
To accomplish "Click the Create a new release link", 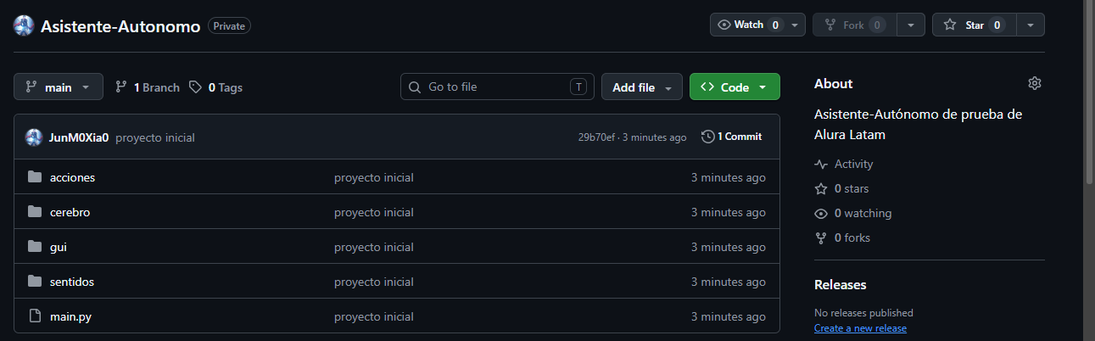I will tap(860, 328).
